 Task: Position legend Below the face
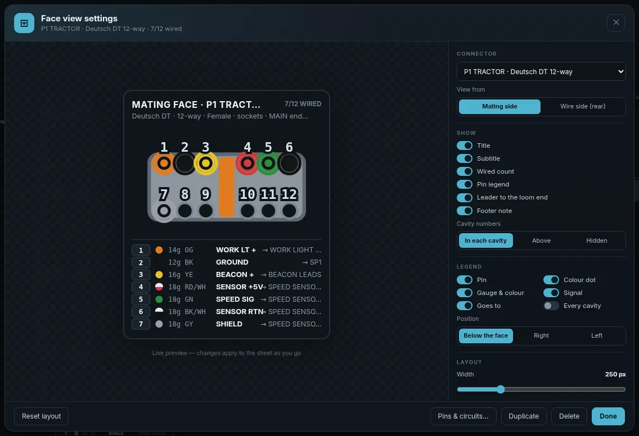(486, 336)
